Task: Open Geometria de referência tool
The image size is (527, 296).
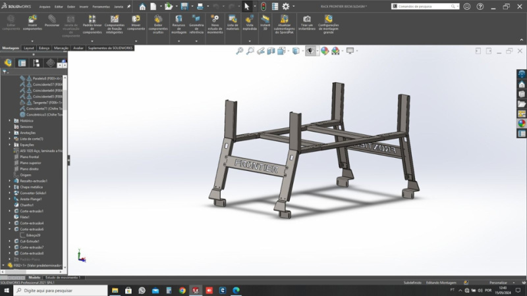Action: 196,24
